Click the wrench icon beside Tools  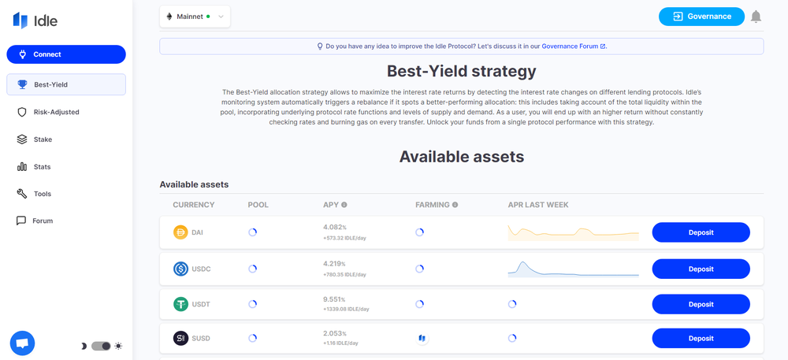coord(21,194)
